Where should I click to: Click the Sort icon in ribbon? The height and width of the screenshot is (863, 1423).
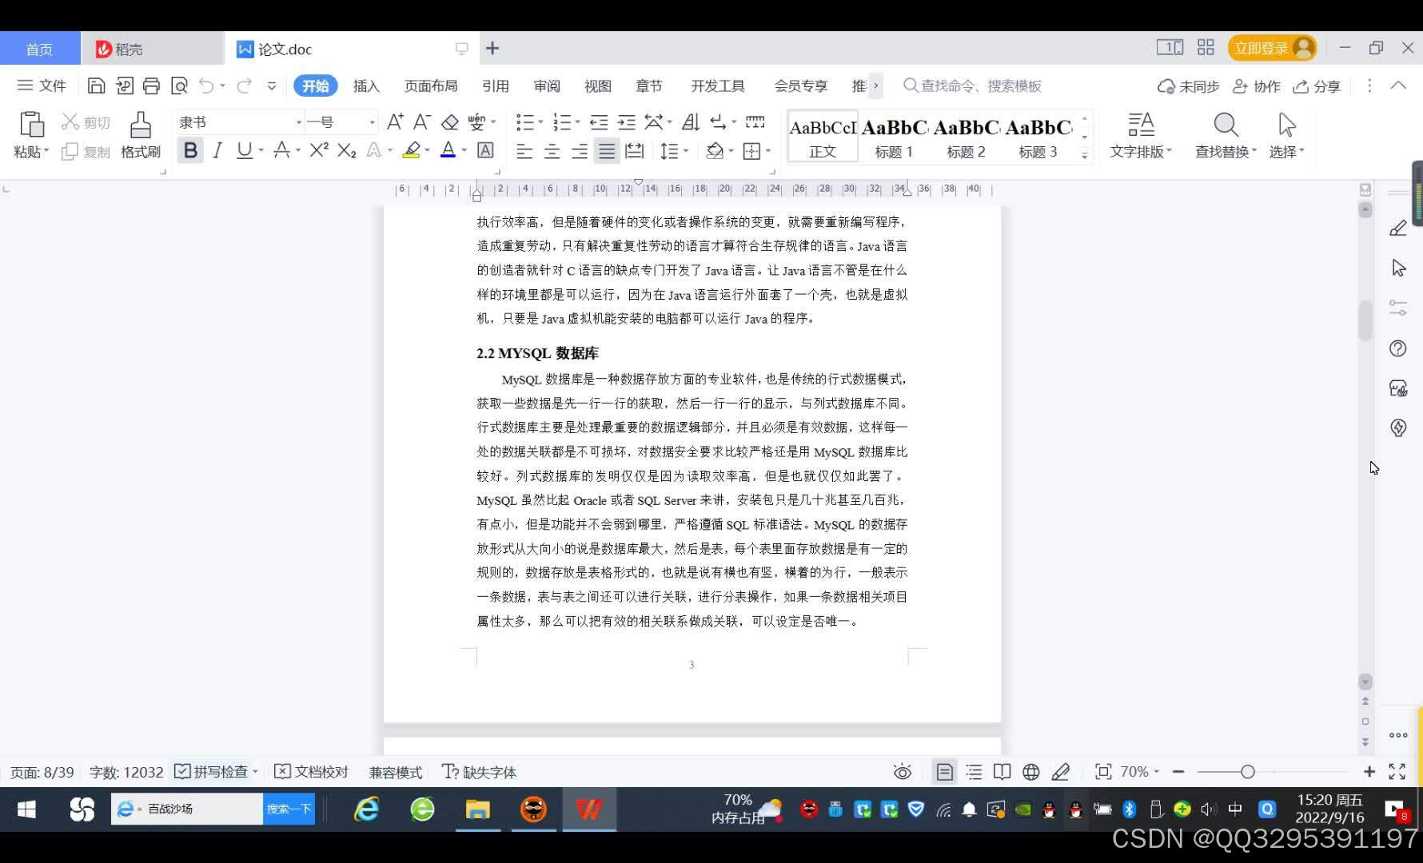coord(691,121)
